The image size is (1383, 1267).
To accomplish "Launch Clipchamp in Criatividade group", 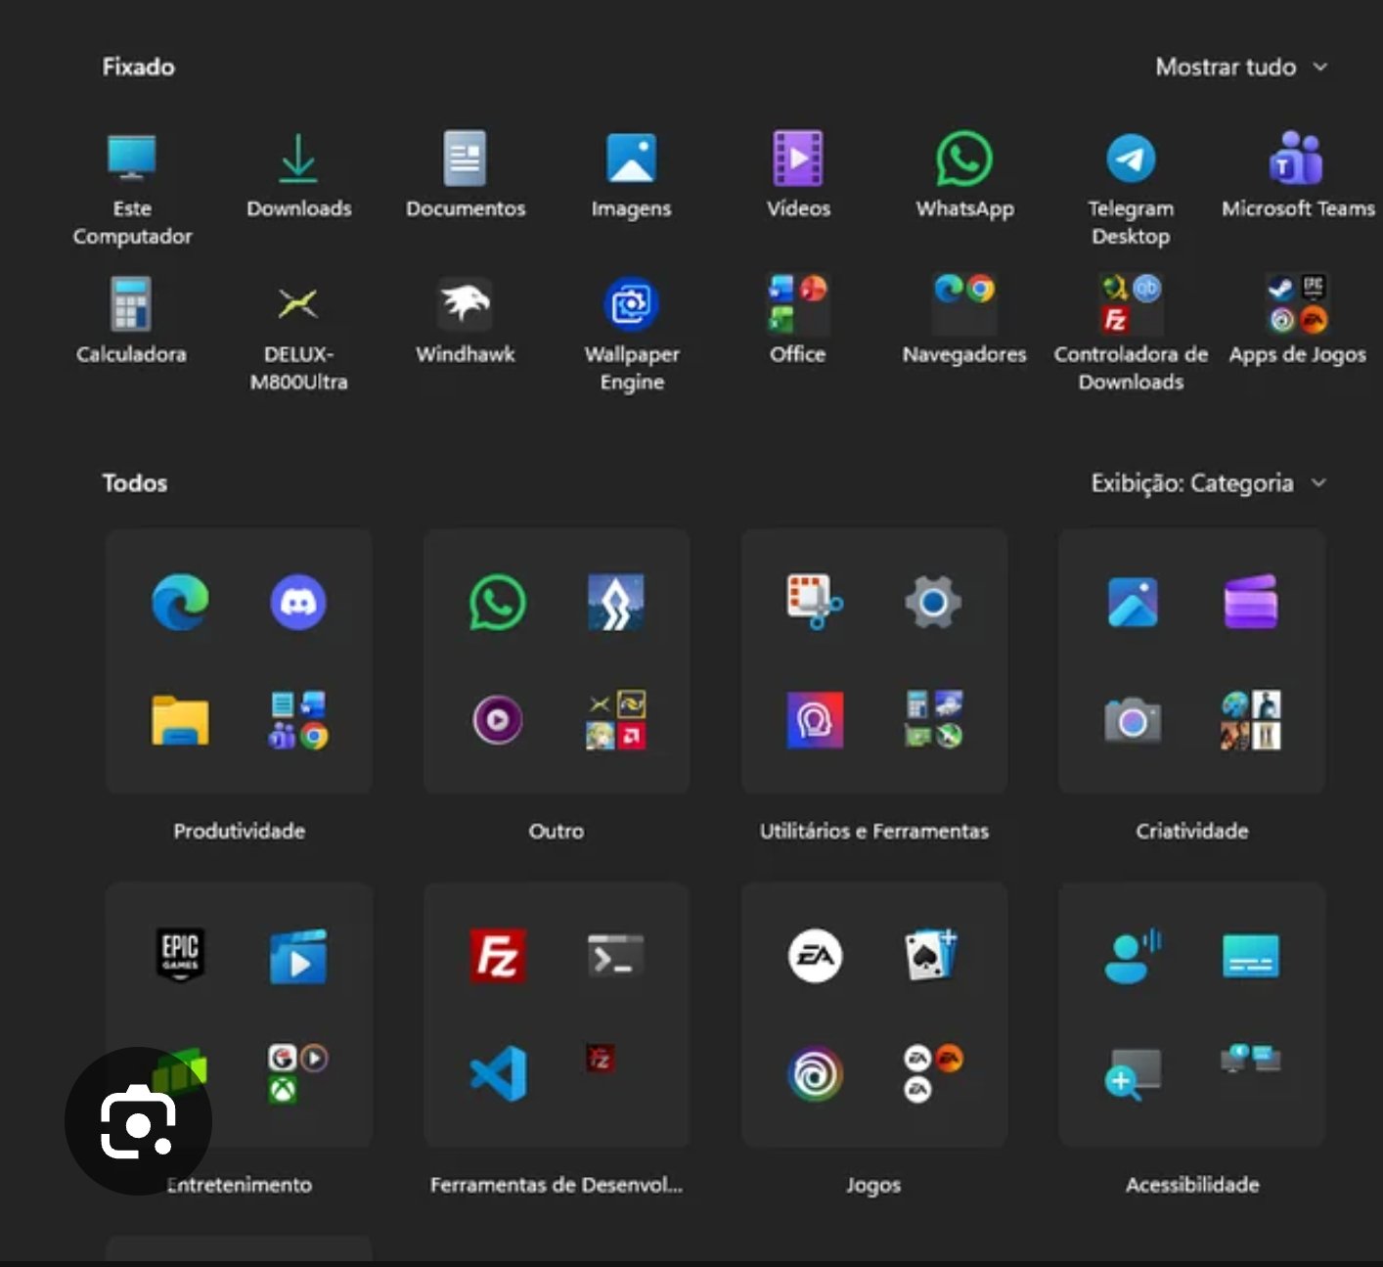I will click(1250, 602).
